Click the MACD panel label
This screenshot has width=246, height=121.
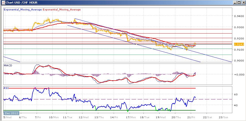tap(8, 66)
